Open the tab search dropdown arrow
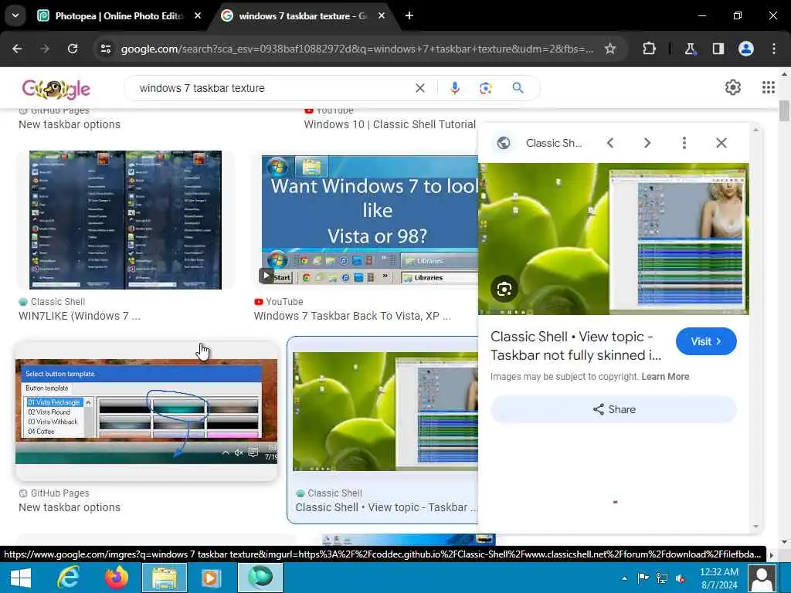The height and width of the screenshot is (593, 791). [x=15, y=15]
